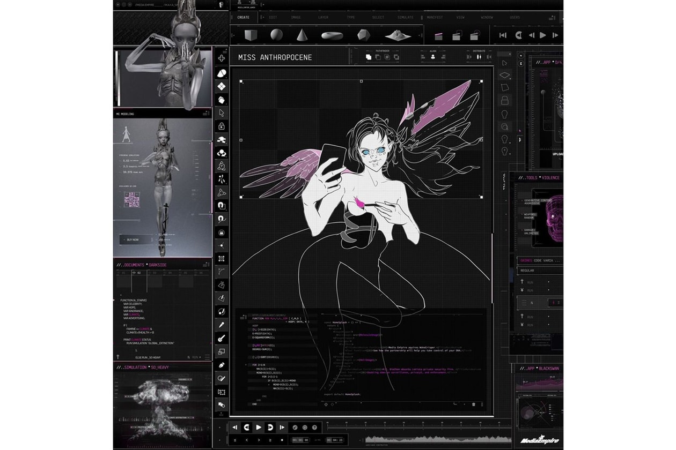Expand the Documents Darkside panel menu
This screenshot has width=676, height=450.
click(x=205, y=265)
